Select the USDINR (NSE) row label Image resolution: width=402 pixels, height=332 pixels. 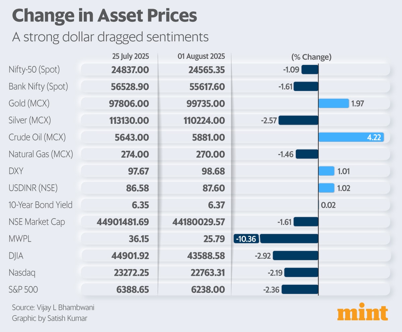(x=33, y=188)
